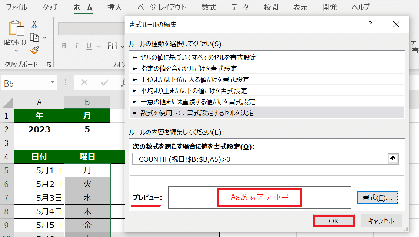Expand the Paste options dropdown arrow
The image size is (419, 237).
(16, 51)
